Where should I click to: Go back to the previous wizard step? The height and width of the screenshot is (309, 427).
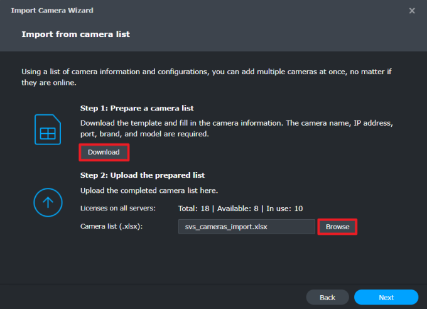coord(327,297)
